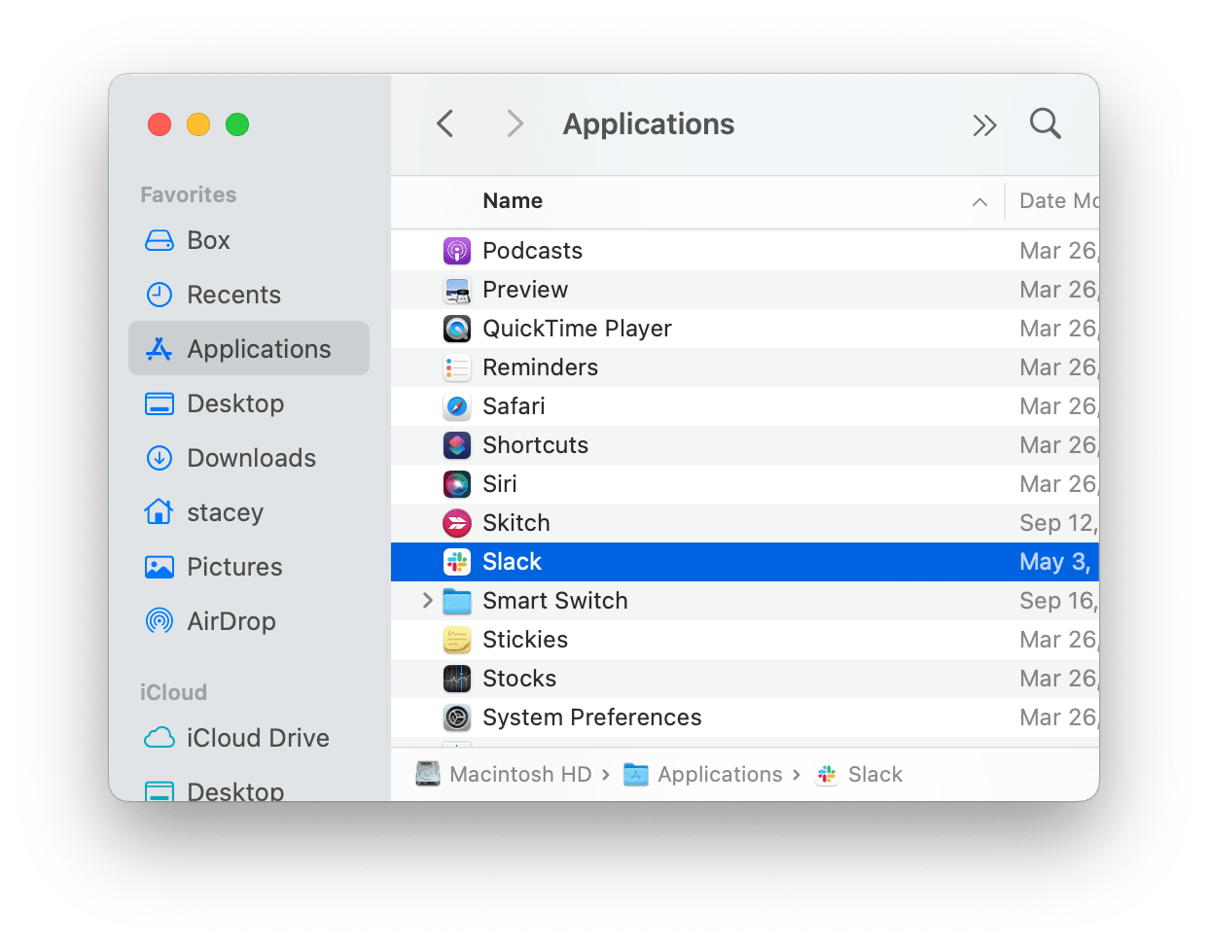Go back with the left arrow
1208x945 pixels.
[445, 124]
